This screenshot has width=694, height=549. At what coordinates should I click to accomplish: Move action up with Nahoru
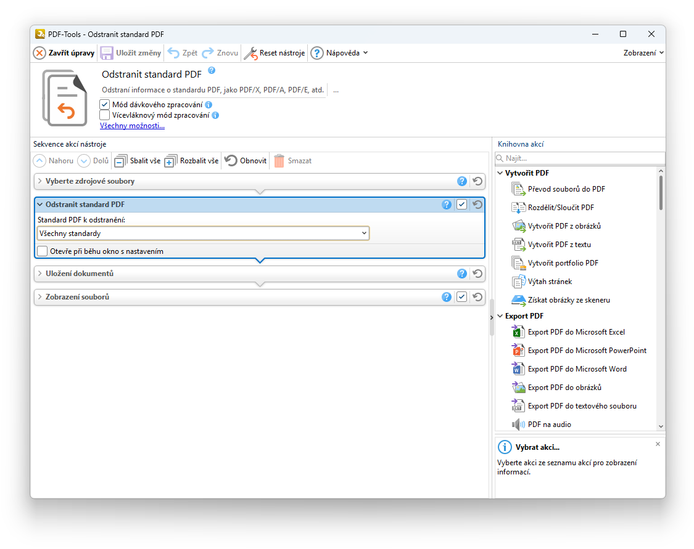(54, 161)
